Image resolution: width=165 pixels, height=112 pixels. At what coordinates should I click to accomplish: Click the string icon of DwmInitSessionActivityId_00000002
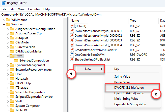point(72,35)
